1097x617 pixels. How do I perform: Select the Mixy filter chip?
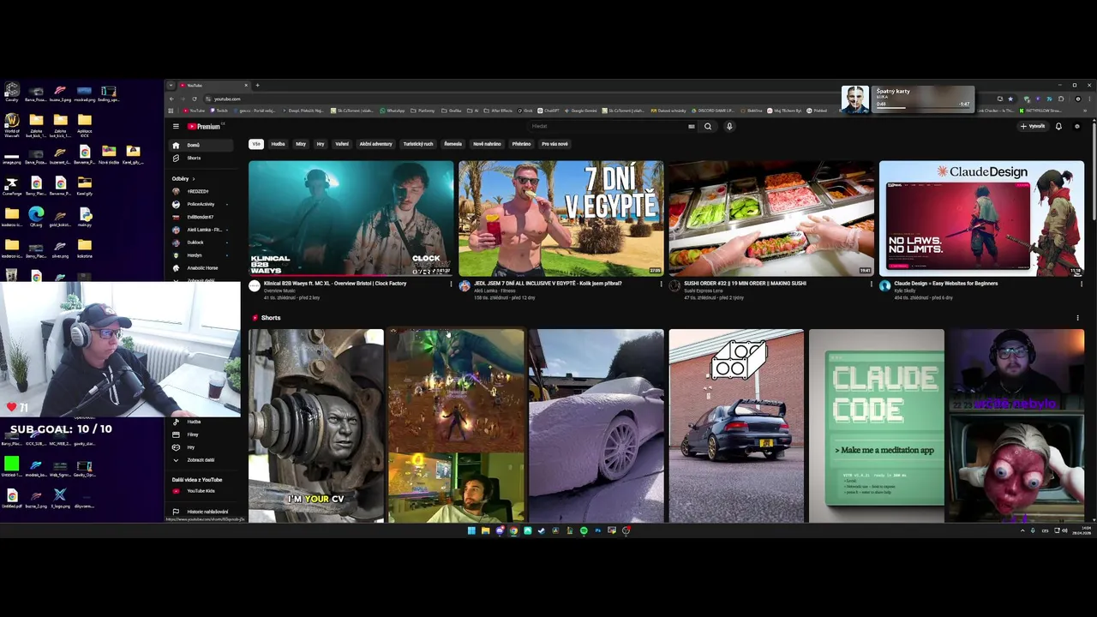[301, 144]
